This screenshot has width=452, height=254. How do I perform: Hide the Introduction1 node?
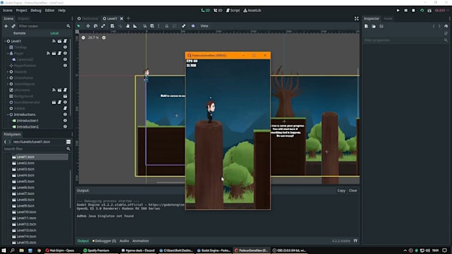click(65, 121)
